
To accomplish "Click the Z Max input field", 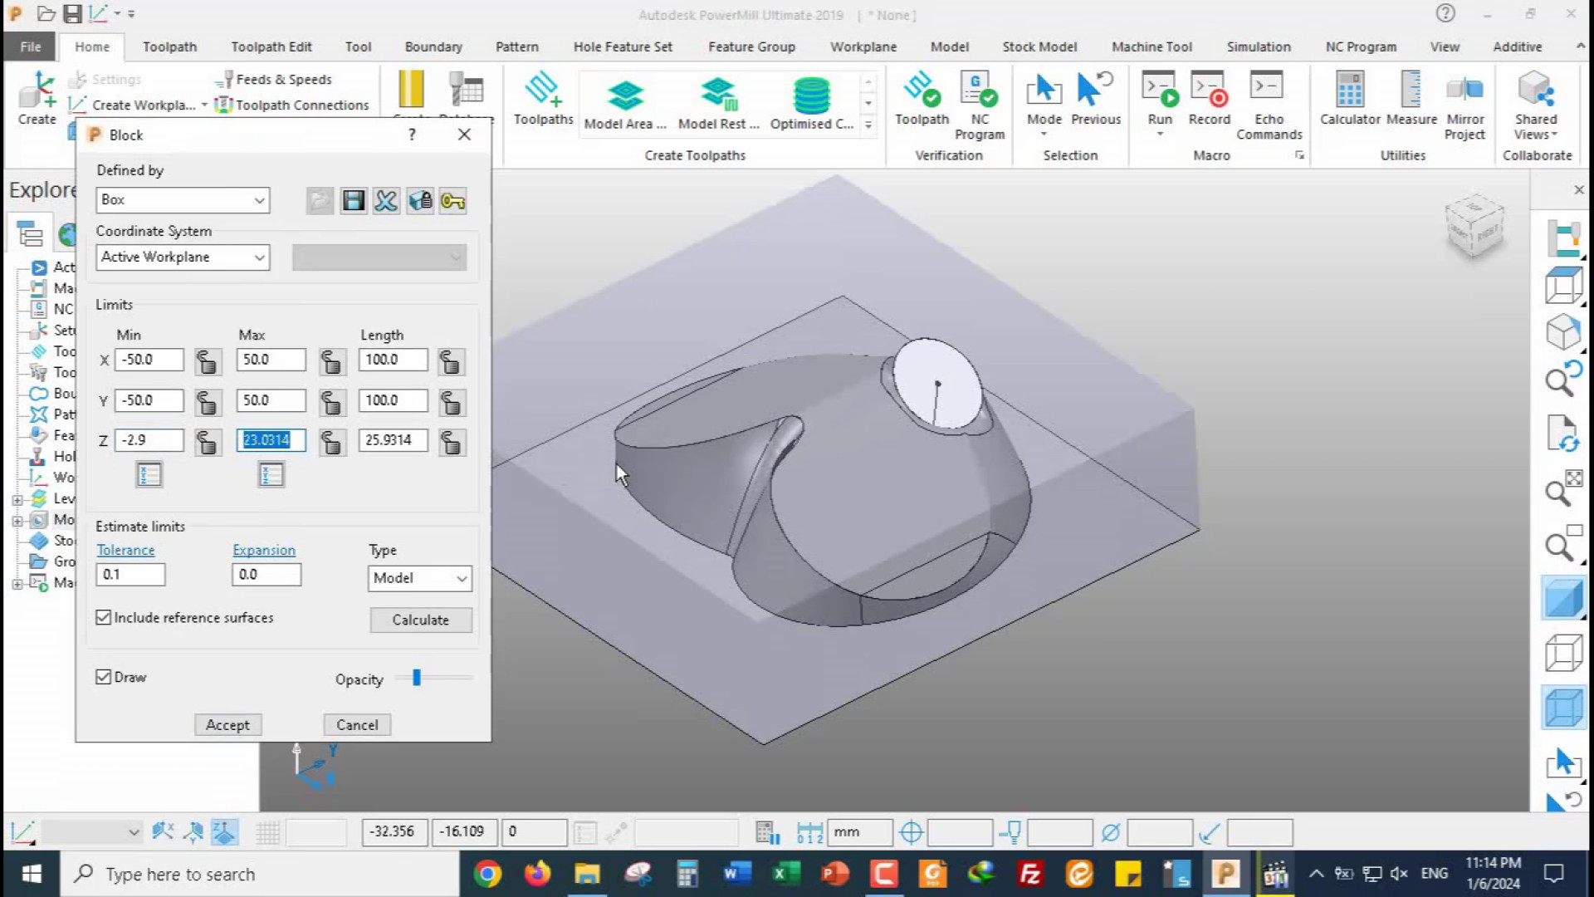I will (x=271, y=440).
